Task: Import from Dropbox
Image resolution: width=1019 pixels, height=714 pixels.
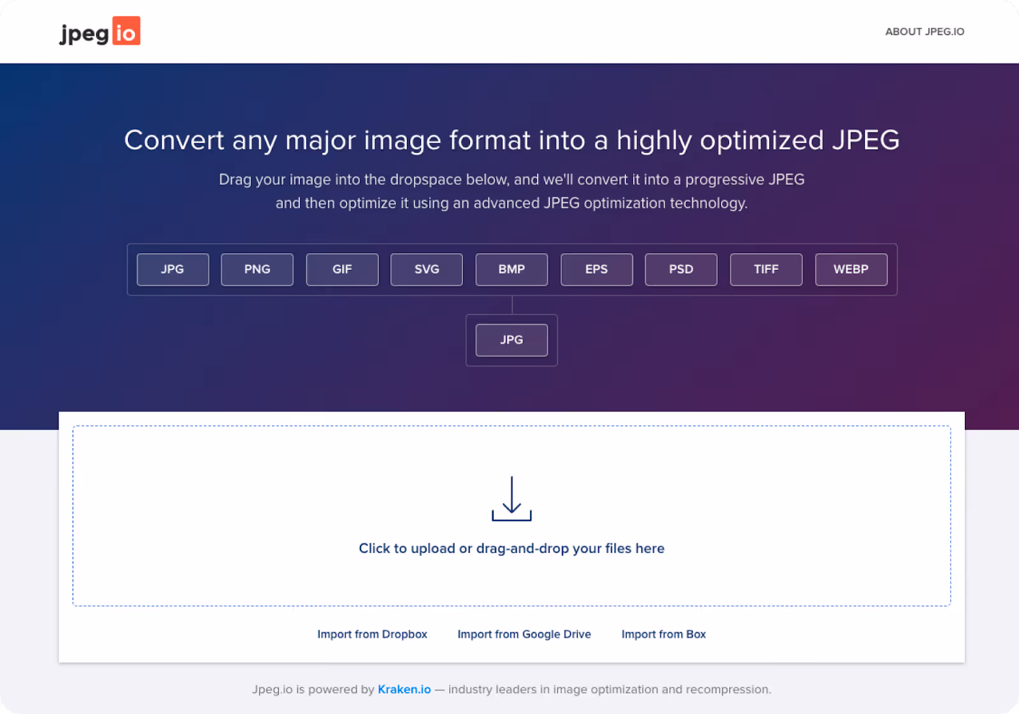Action: (x=372, y=634)
